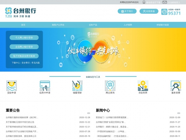186x140 pixels.
Task: Open notice 台州银行关于企业银行结算账户
Action: click(x=22, y=131)
